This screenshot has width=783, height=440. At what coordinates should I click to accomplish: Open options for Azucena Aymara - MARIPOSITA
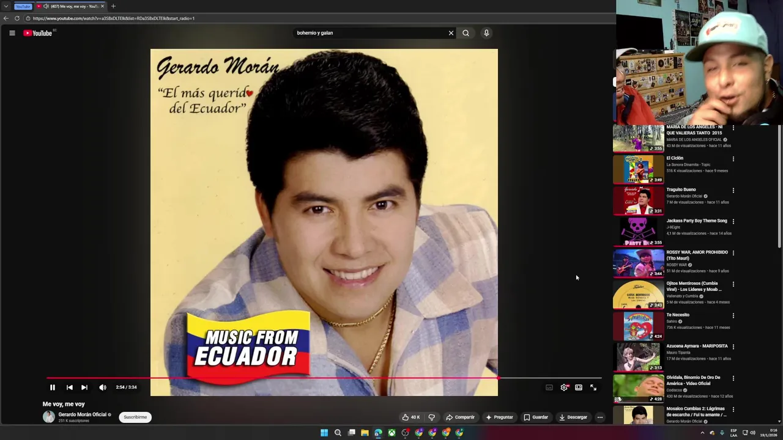click(733, 346)
